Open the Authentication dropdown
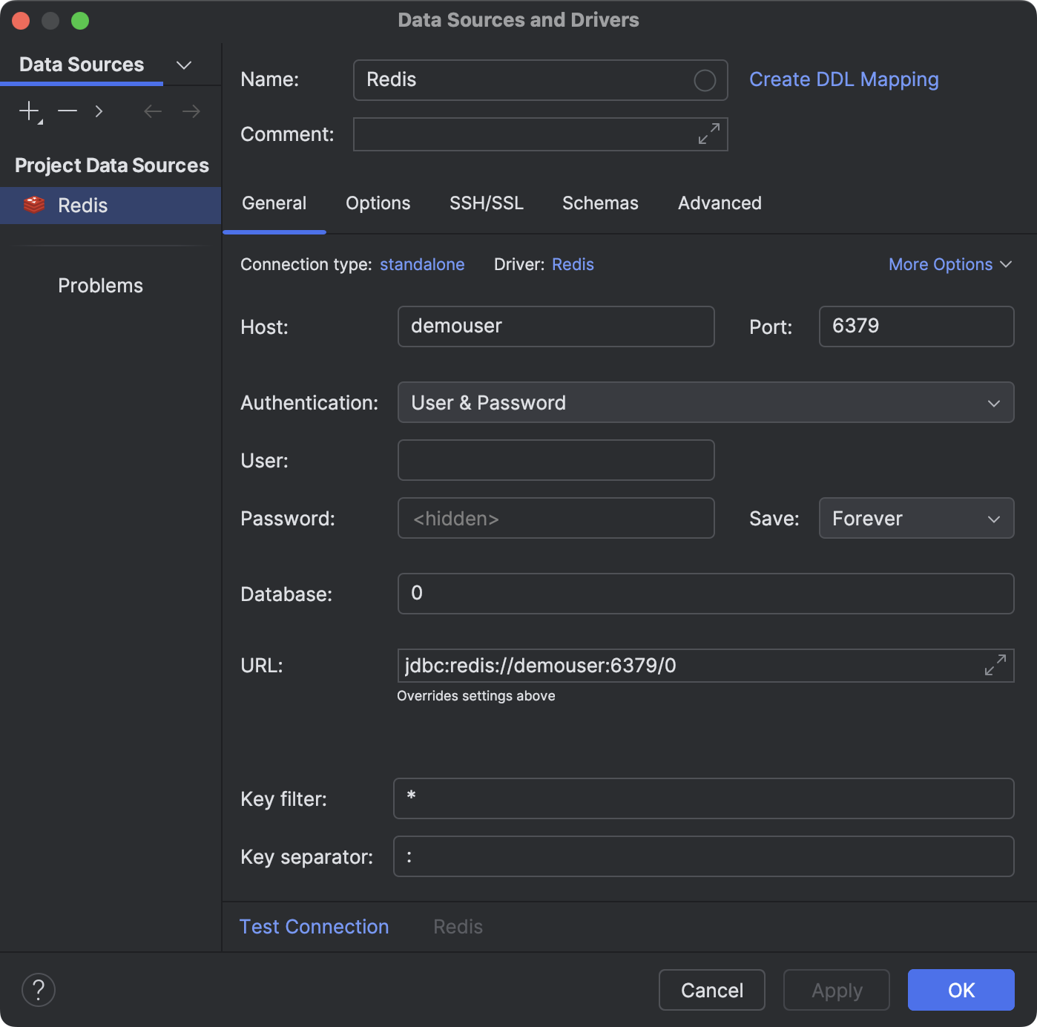This screenshot has width=1037, height=1027. [x=705, y=403]
